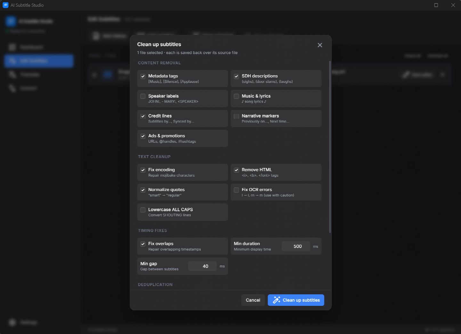The image size is (461, 334).
Task: Enable the Music & lyrics checkbox
Action: coord(237,96)
